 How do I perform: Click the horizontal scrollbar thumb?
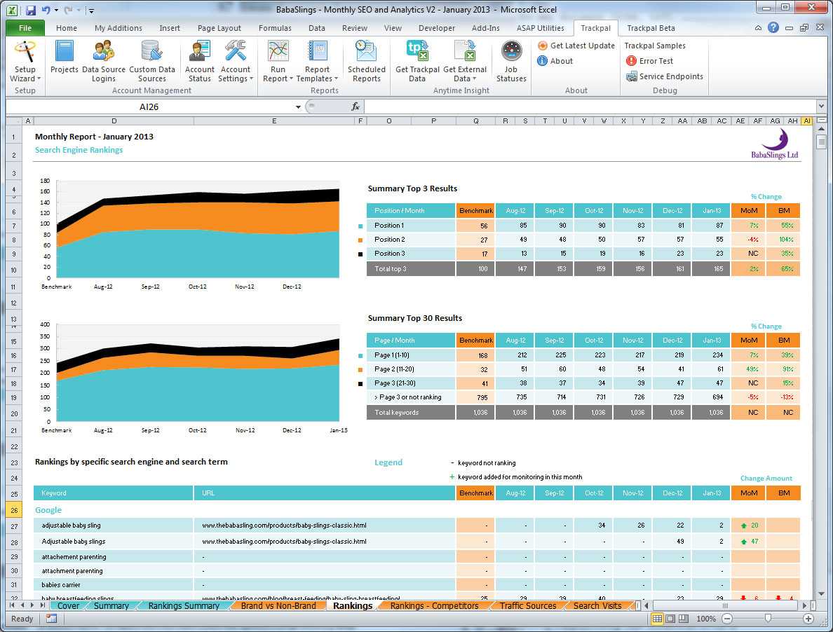tap(725, 605)
